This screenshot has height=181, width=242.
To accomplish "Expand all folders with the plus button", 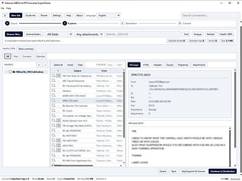I will pyautogui.click(x=39, y=65).
